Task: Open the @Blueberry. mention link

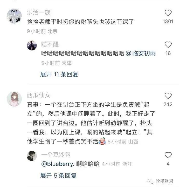Action: [x=58, y=164]
